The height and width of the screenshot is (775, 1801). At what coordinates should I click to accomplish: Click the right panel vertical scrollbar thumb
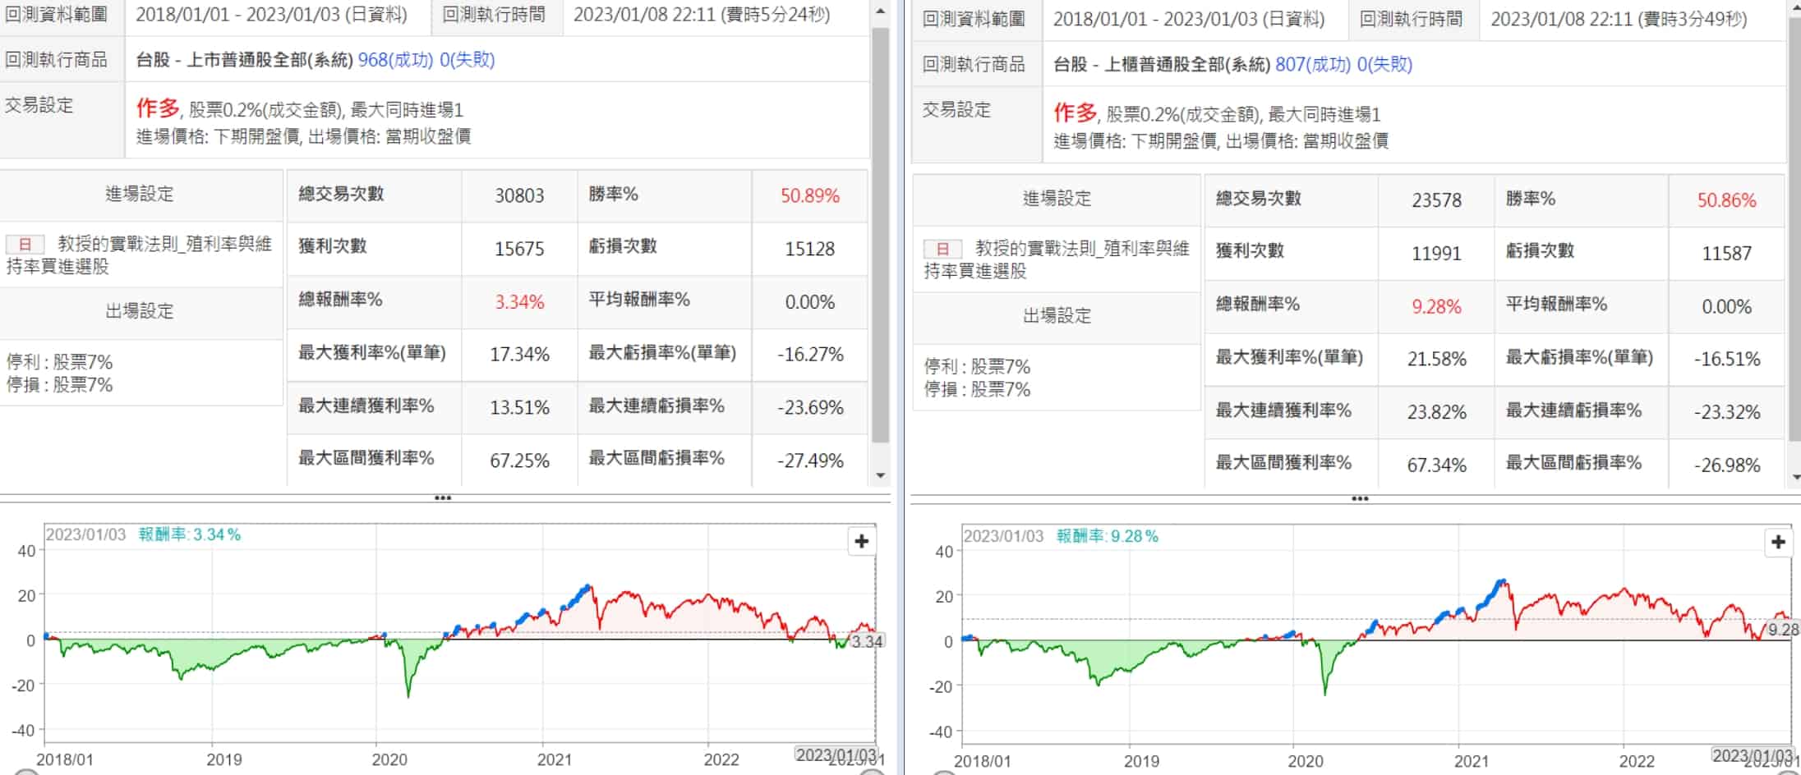tap(1795, 230)
